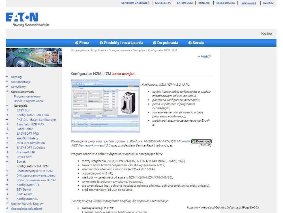This screenshot has width=283, height=213.
Task: Open Suwak in the sidebar
Action: (21, 162)
